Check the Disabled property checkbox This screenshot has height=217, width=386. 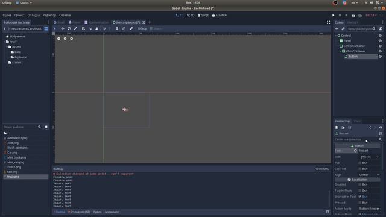(360, 184)
